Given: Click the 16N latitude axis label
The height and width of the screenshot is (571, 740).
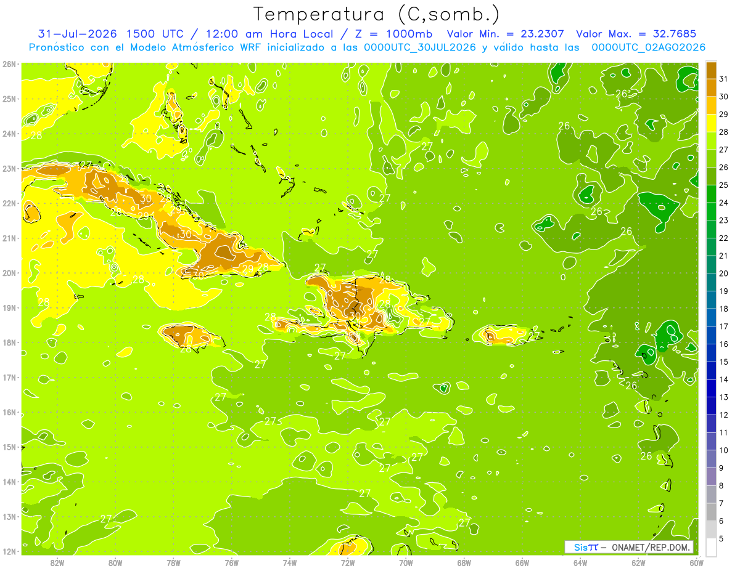Looking at the screenshot, I should tap(9, 412).
